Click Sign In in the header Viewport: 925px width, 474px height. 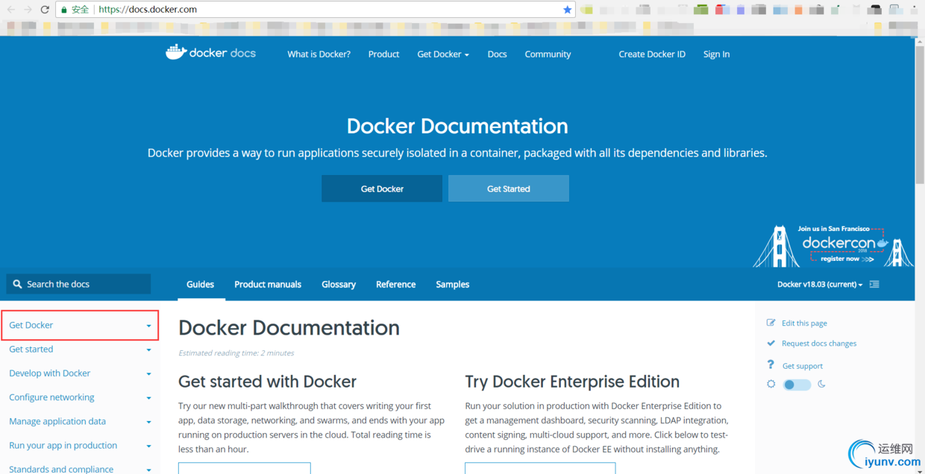pos(716,54)
